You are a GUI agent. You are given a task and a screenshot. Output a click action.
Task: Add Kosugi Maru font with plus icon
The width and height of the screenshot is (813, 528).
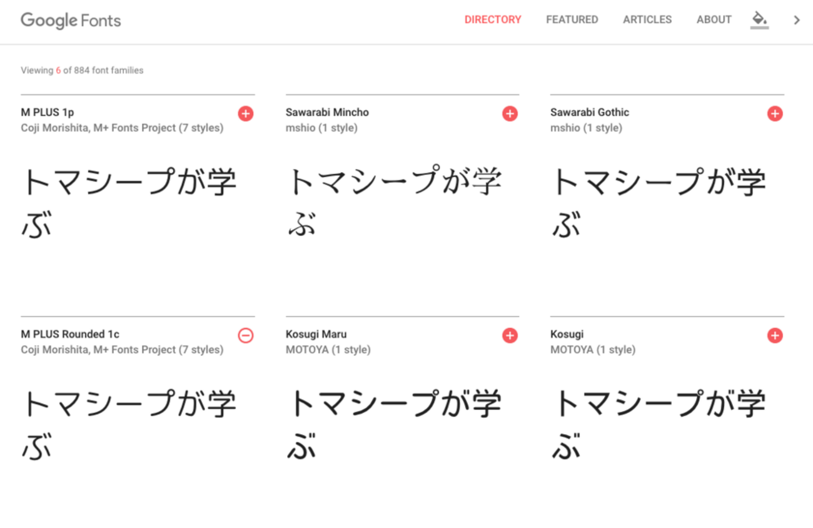(x=510, y=335)
